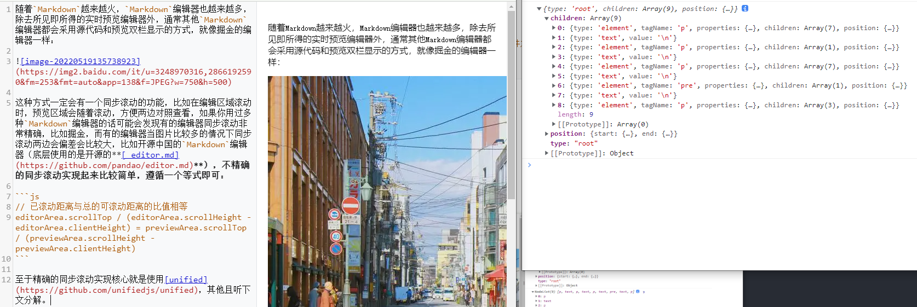The height and width of the screenshot is (307, 917).
Task: Click editor line number 9
Action: tap(8, 217)
